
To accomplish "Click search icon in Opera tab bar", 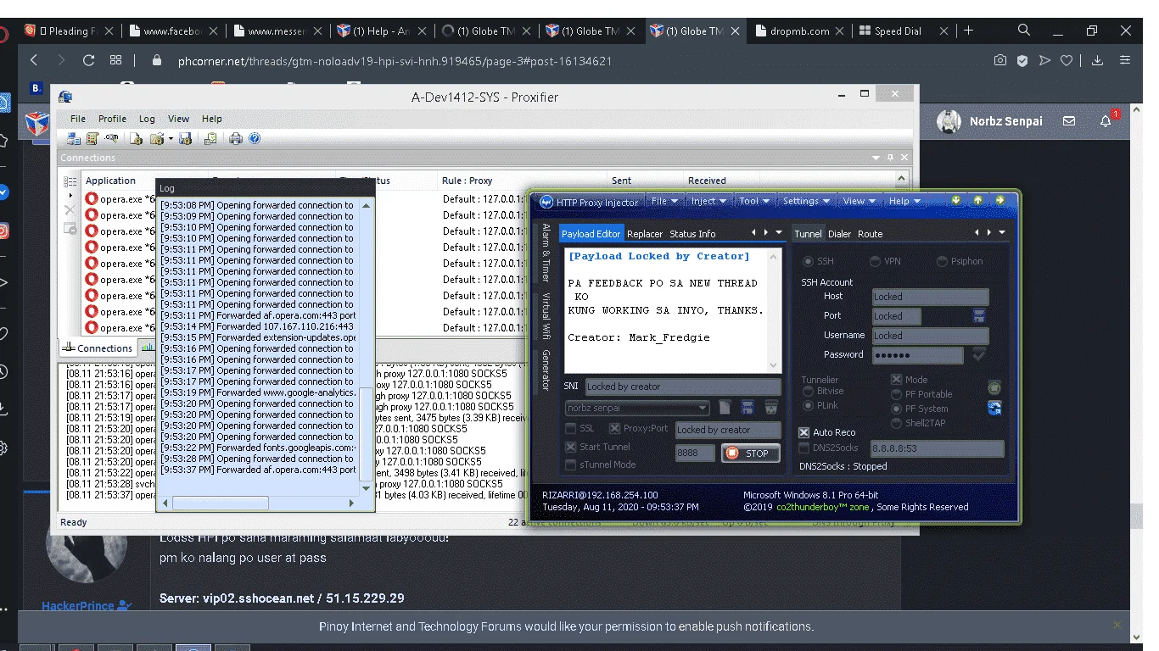I will [1024, 31].
